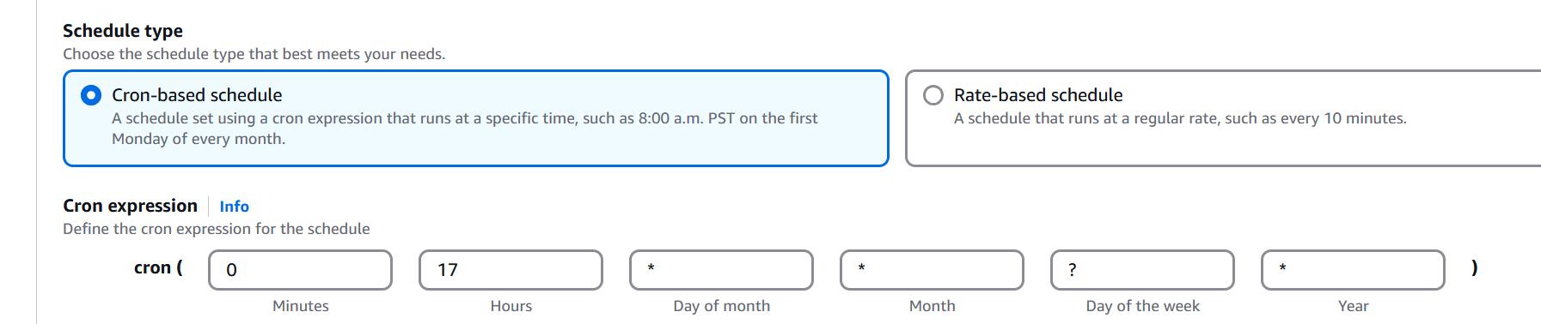1541x324 pixels.
Task: Open the Cron expression Info link
Action: pyautogui.click(x=234, y=207)
